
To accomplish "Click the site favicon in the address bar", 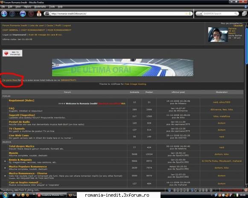I will 47,14.
